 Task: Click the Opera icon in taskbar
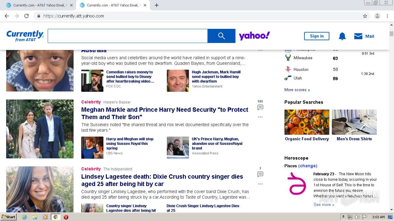point(66,217)
